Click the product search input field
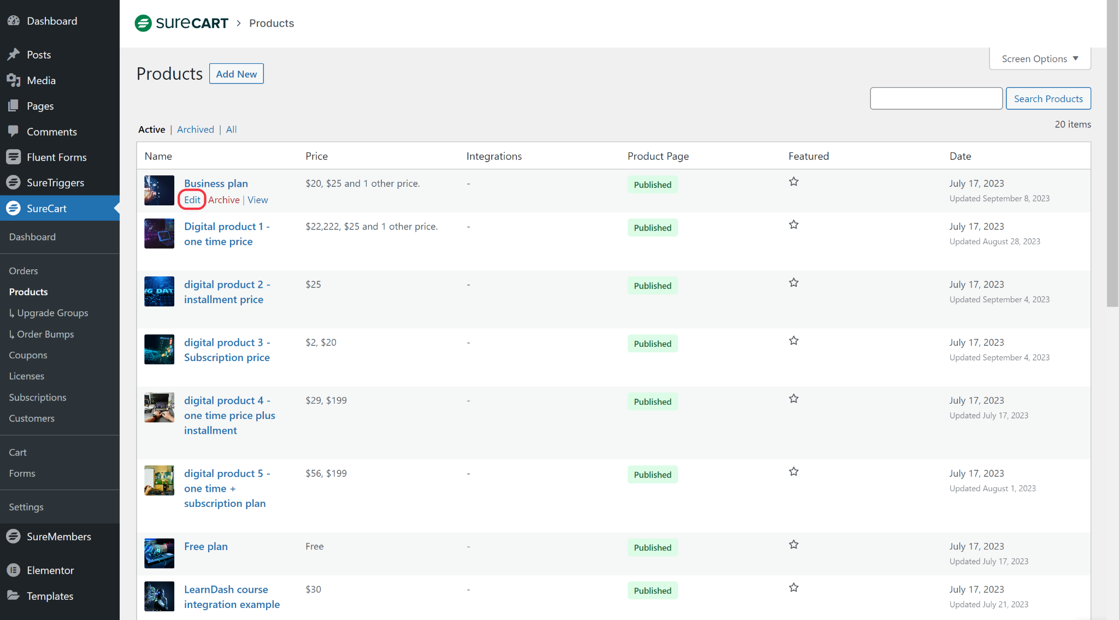Image resolution: width=1119 pixels, height=620 pixels. pos(936,98)
